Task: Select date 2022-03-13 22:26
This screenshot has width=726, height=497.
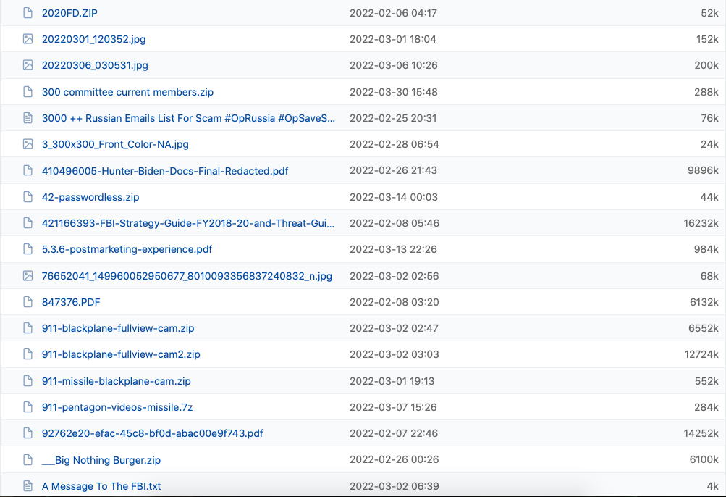Action: click(393, 249)
